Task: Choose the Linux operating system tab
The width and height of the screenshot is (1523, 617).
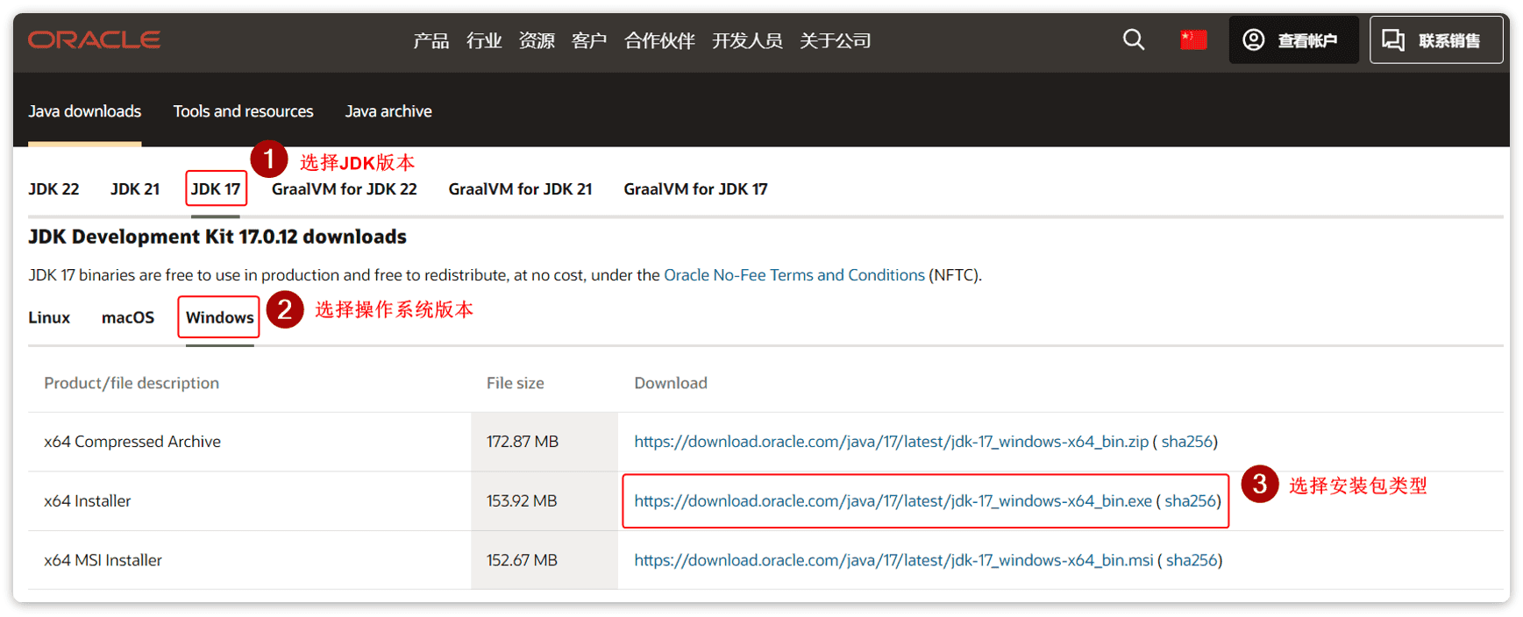Action: coord(49,317)
